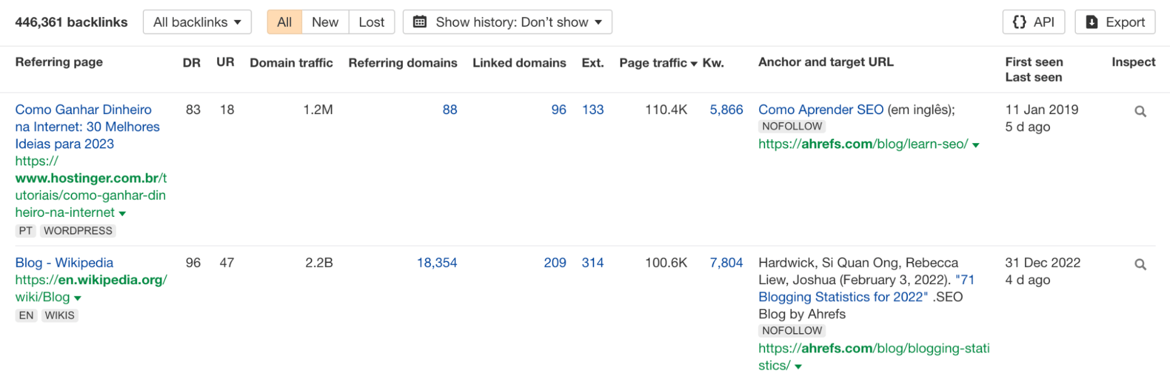Switch to the New backlinks tab
The width and height of the screenshot is (1170, 377).
[x=325, y=22]
